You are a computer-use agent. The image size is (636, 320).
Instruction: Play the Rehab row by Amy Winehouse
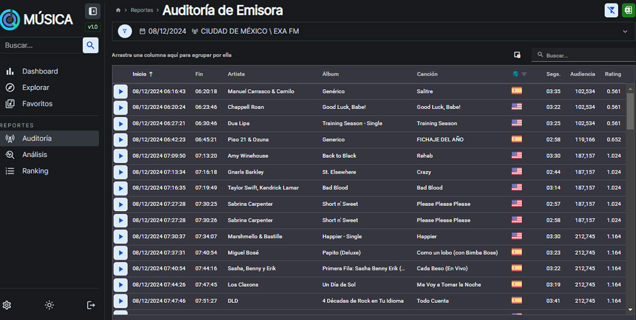(x=121, y=156)
